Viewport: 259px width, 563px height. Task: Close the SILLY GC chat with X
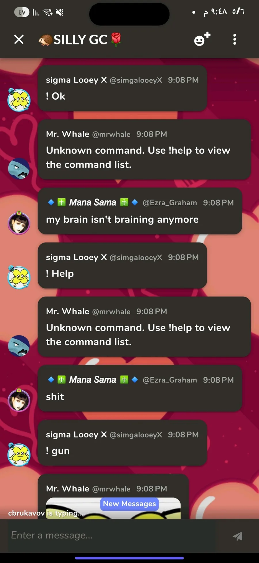point(19,39)
